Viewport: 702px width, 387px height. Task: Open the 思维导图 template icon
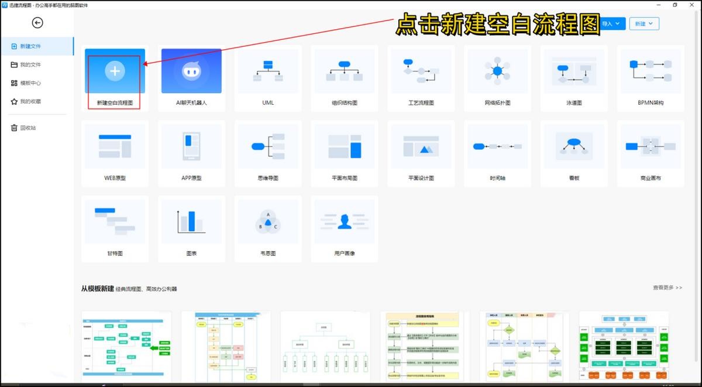268,146
